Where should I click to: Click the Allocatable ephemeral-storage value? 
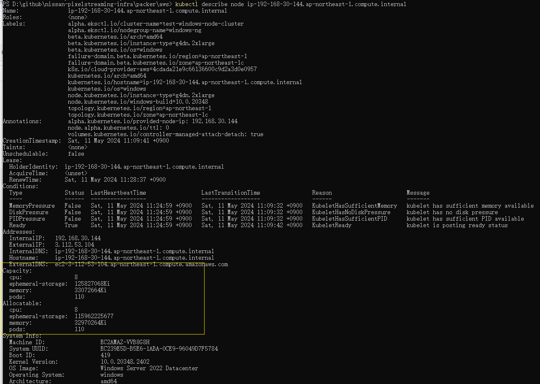click(94, 316)
